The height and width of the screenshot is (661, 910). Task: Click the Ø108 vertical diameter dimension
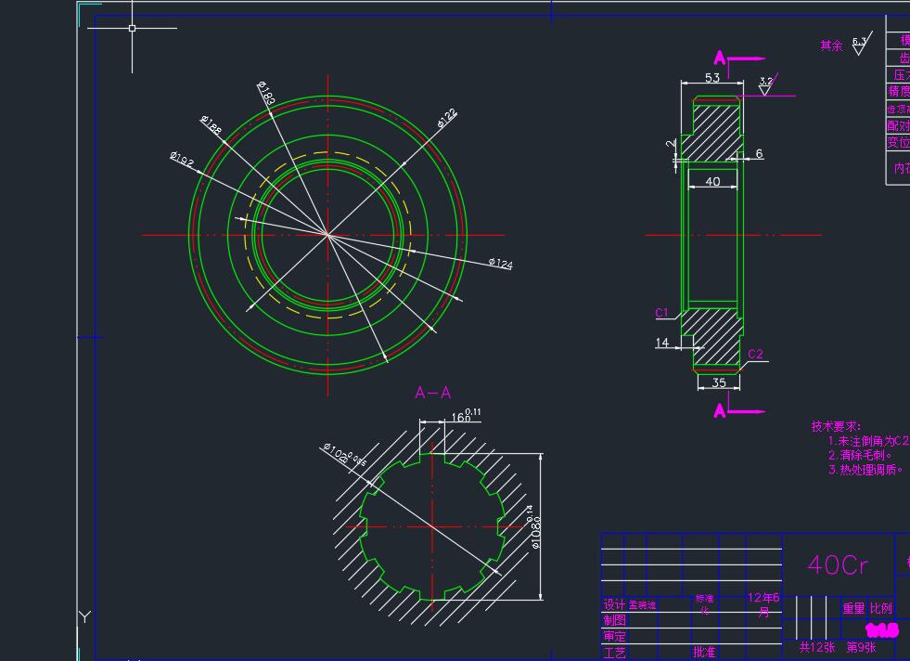coord(534,526)
